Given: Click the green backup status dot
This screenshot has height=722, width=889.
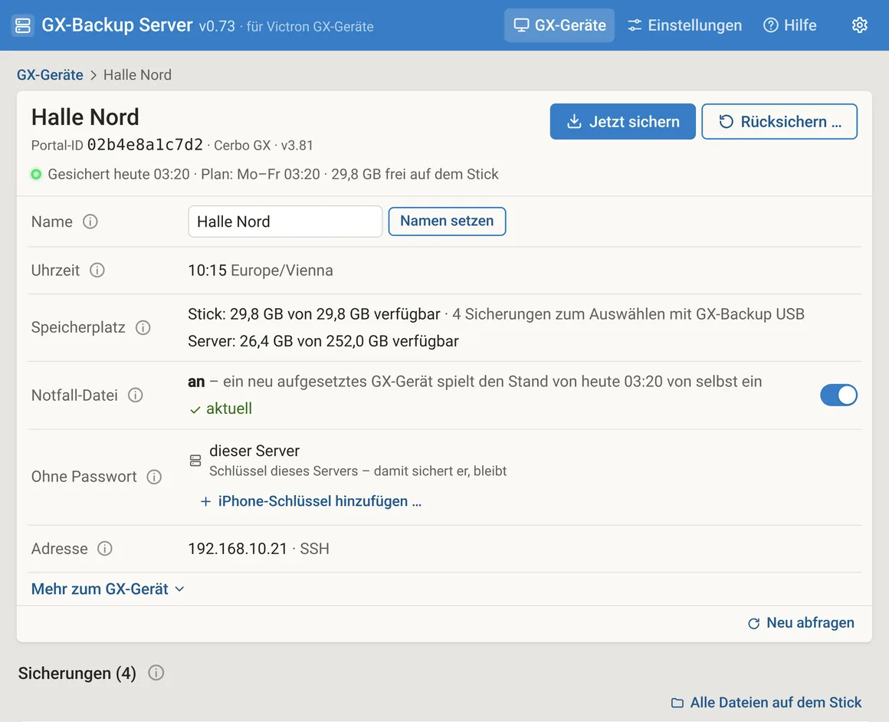Looking at the screenshot, I should (x=36, y=174).
